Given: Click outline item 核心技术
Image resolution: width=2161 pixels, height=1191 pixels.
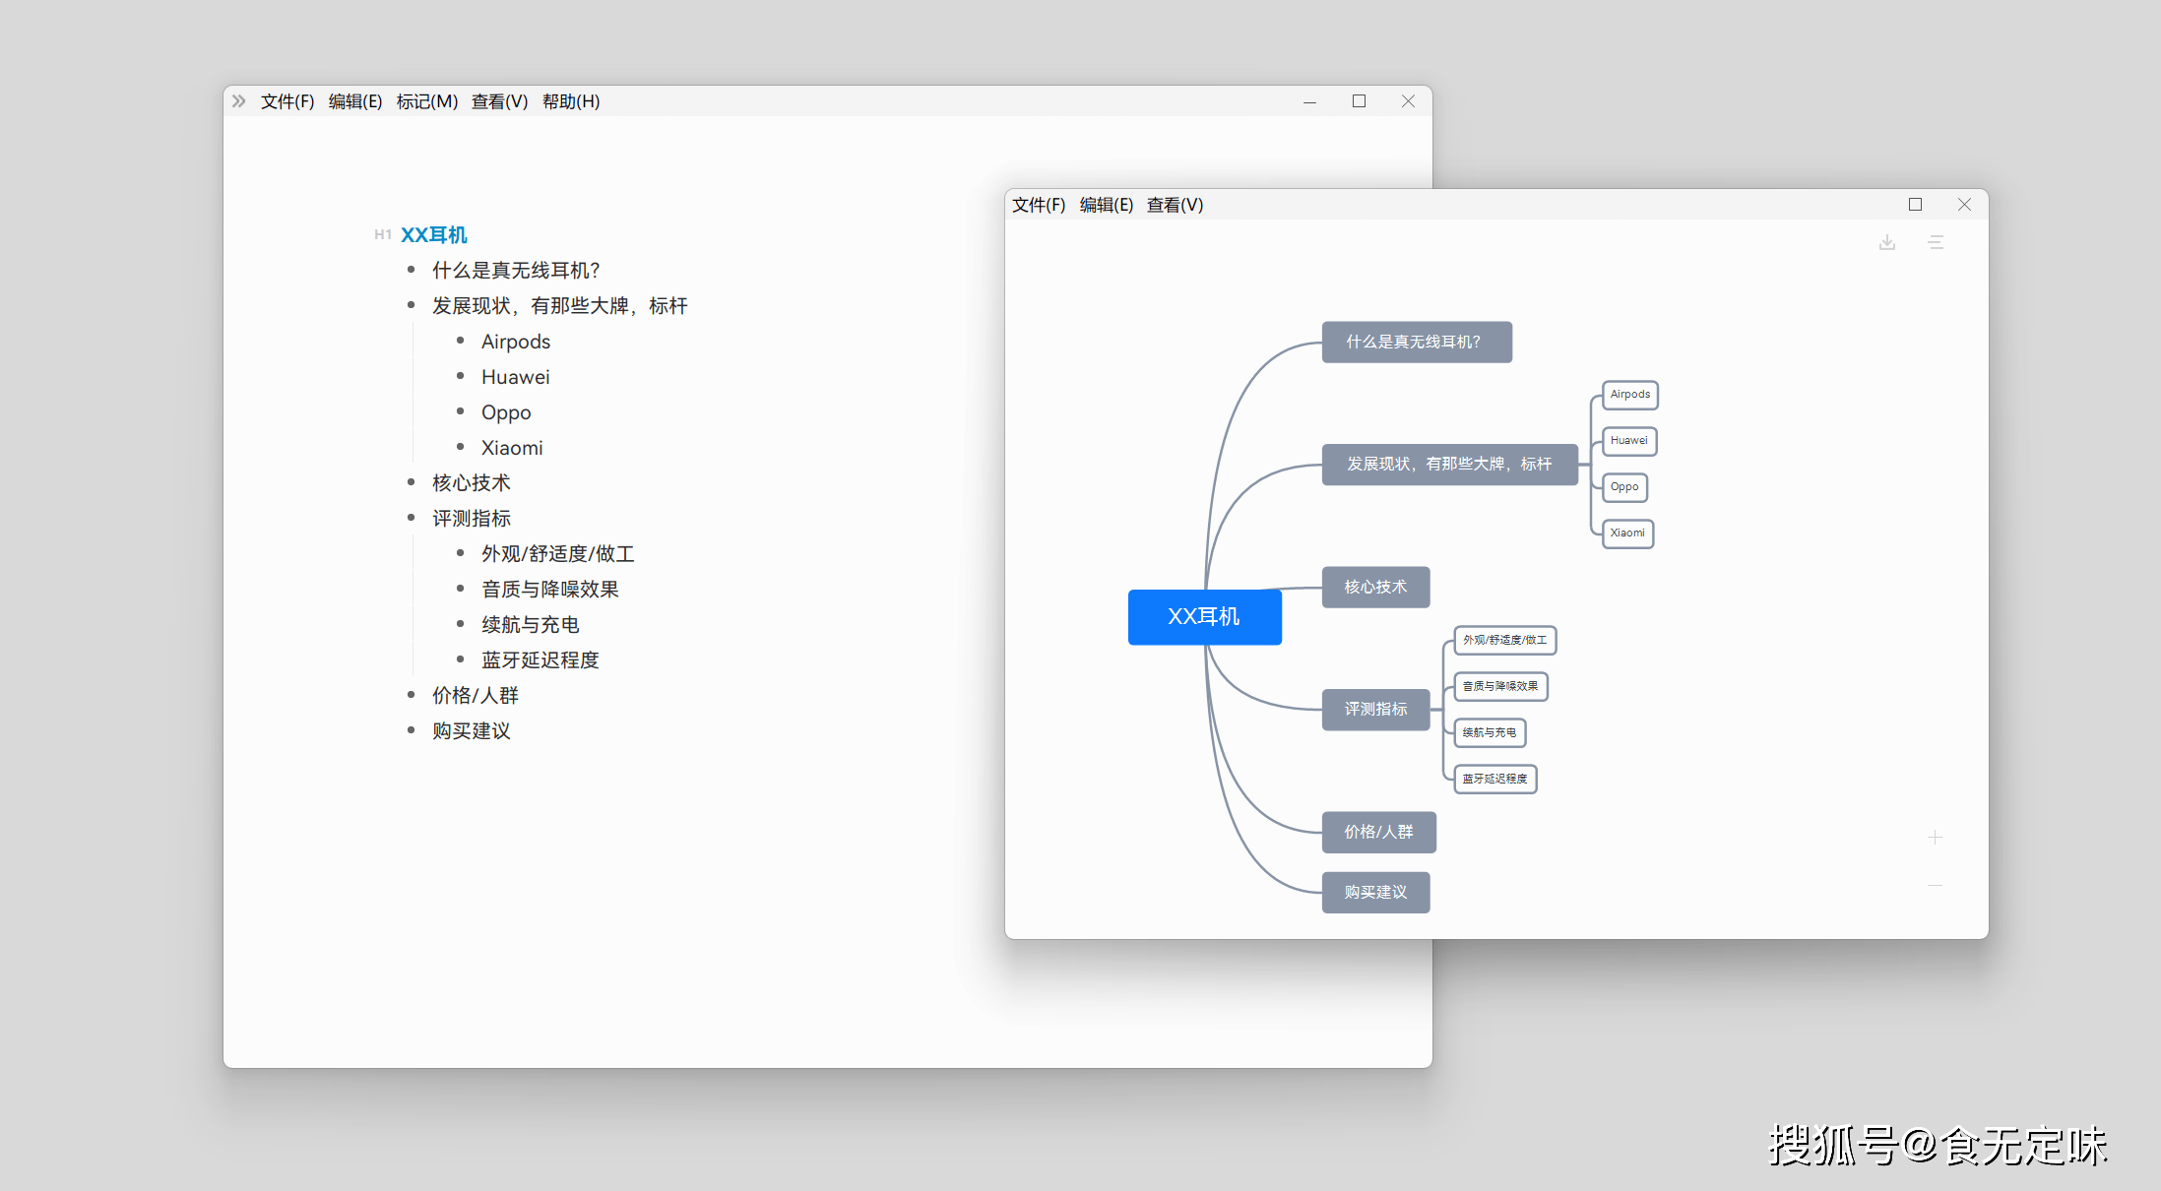Looking at the screenshot, I should 472,483.
